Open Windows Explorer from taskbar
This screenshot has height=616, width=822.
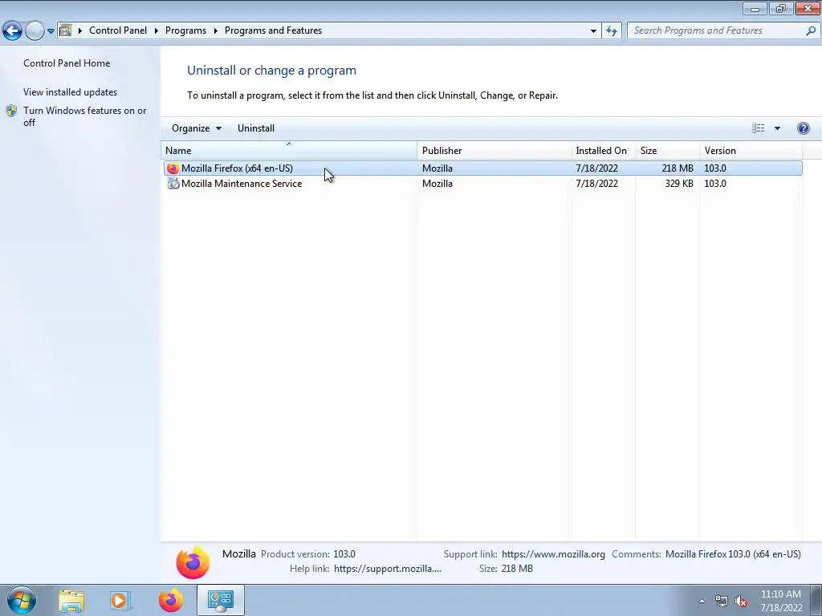(x=71, y=600)
